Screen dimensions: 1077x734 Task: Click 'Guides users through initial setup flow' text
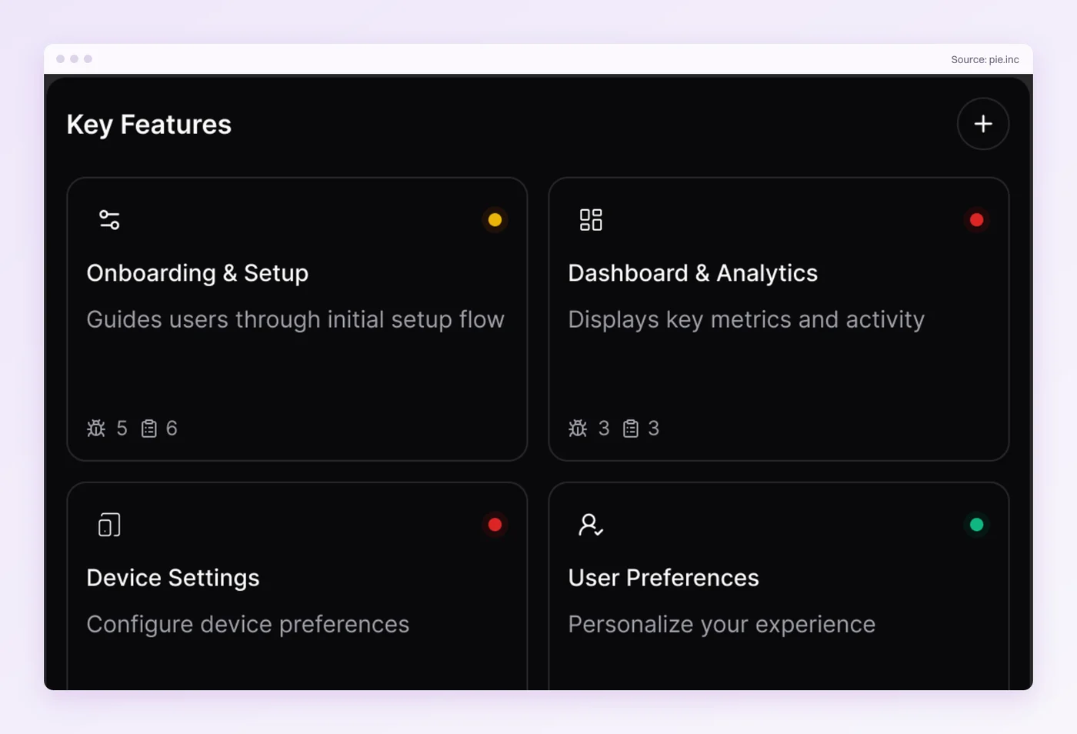click(x=295, y=320)
